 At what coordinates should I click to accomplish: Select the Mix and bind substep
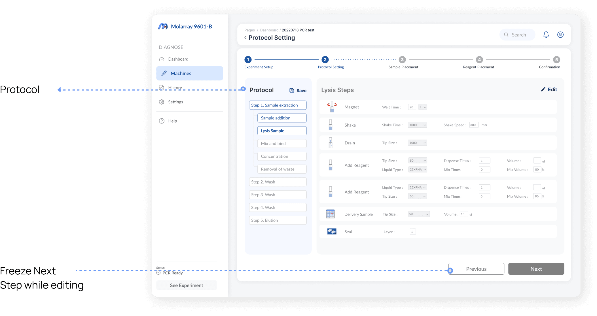282,144
